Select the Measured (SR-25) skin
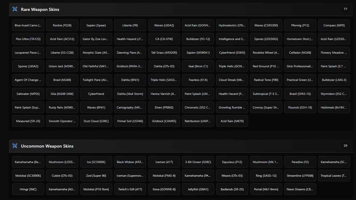 click(28, 121)
